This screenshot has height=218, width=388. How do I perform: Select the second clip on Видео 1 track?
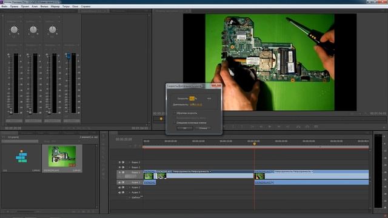pyautogui.click(x=205, y=174)
